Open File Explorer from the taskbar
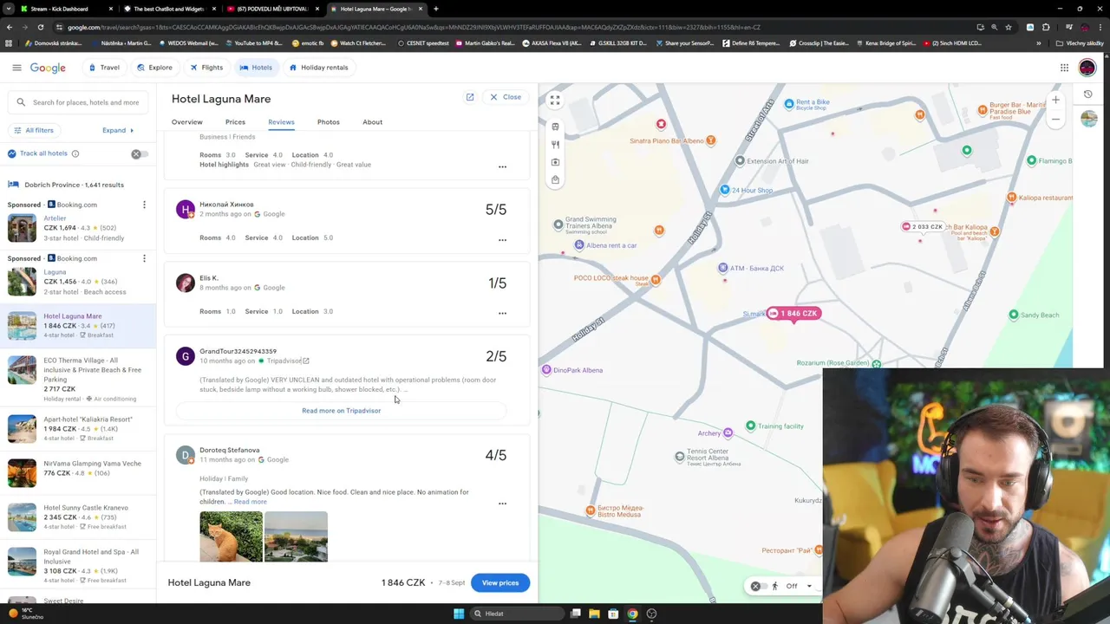The image size is (1110, 624). click(594, 614)
